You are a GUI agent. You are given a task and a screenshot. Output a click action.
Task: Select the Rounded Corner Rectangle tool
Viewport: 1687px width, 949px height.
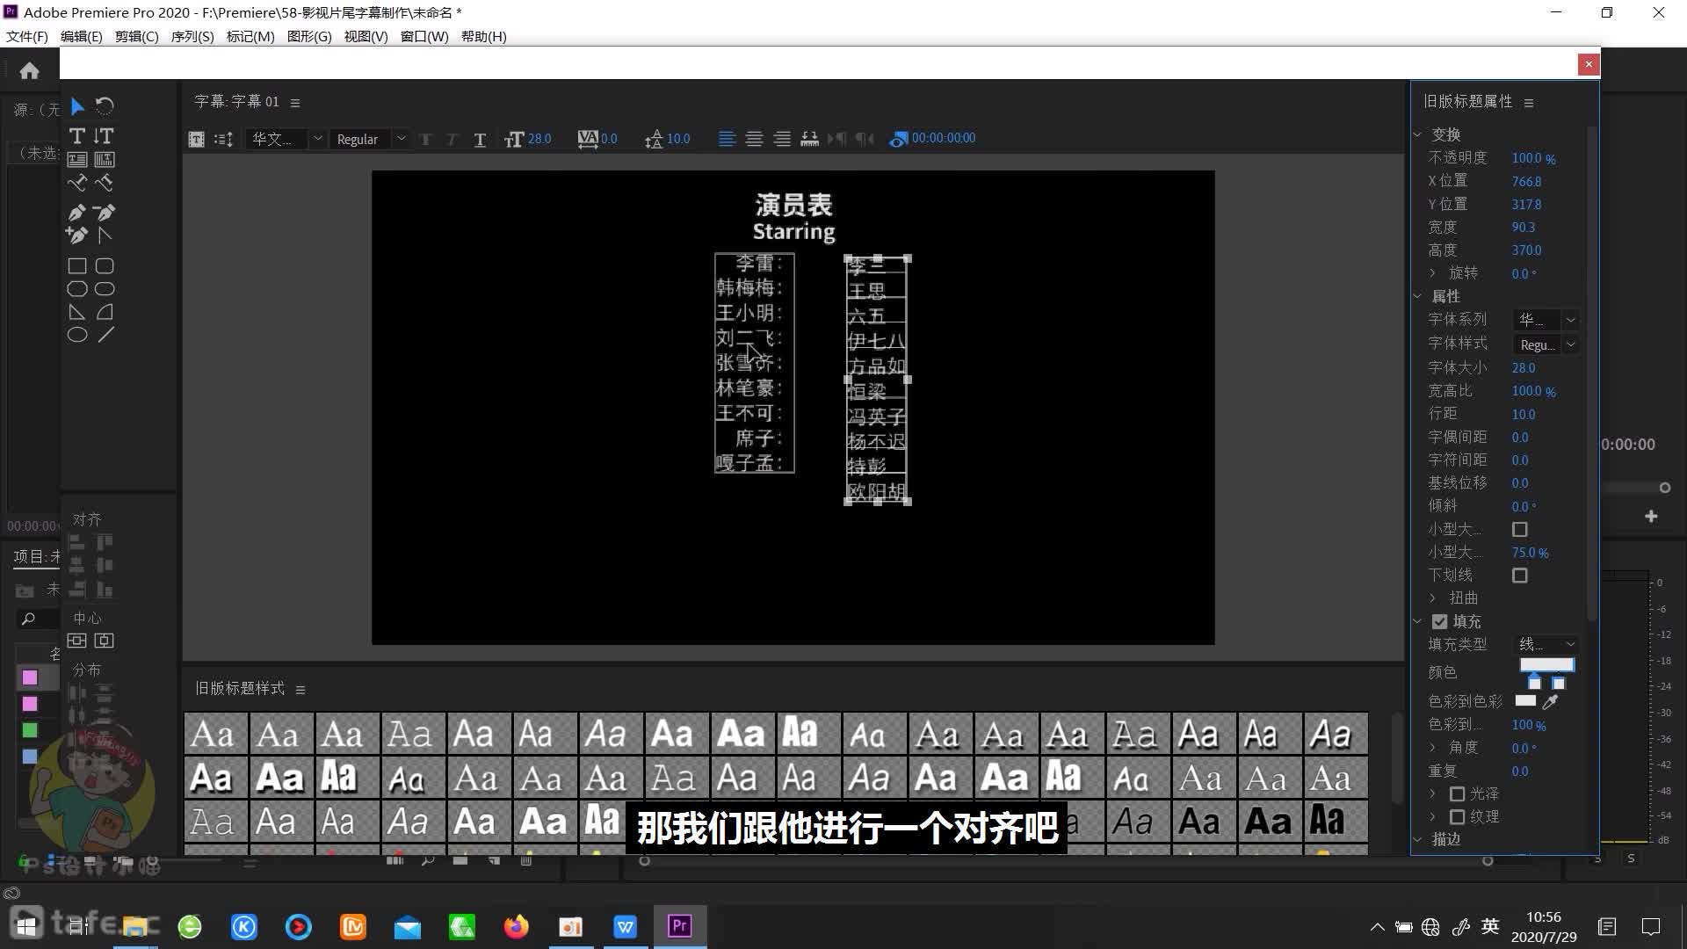pyautogui.click(x=105, y=266)
